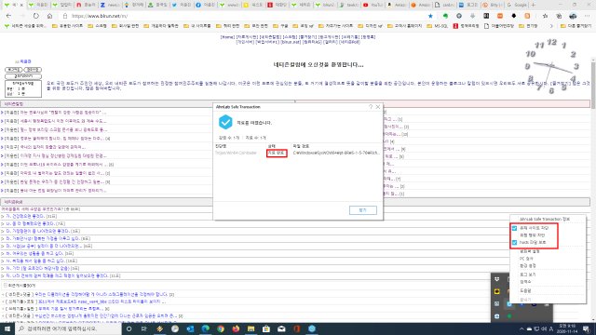Click the close button in the AhnLab Safe Transaction dialog
Viewport: 596px width, 335px height.
pyautogui.click(x=362, y=210)
